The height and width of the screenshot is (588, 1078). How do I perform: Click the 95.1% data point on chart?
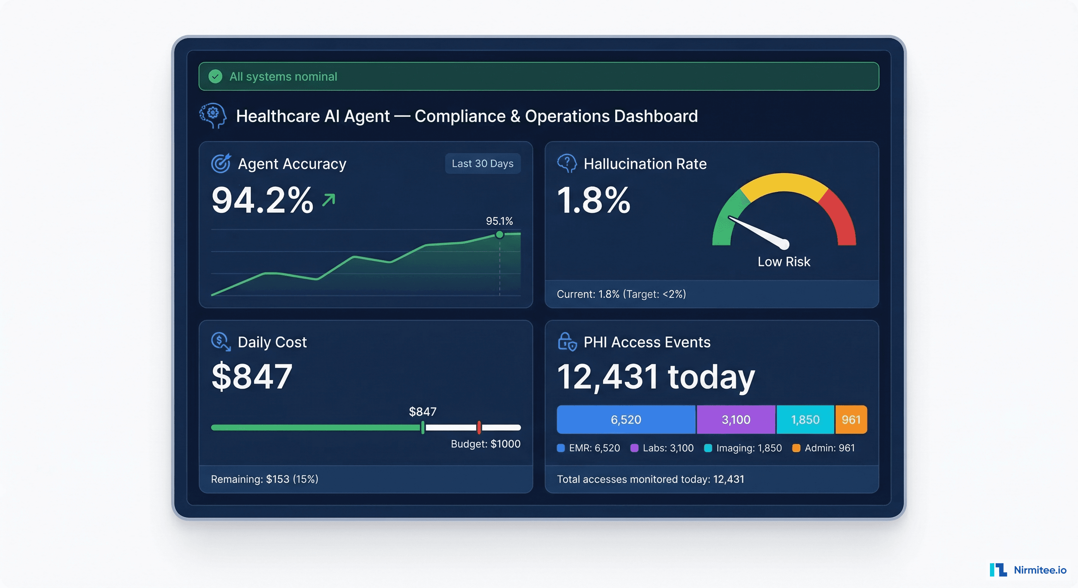click(x=499, y=234)
